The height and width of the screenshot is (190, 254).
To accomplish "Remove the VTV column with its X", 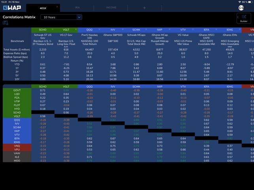I will tap(193, 29).
